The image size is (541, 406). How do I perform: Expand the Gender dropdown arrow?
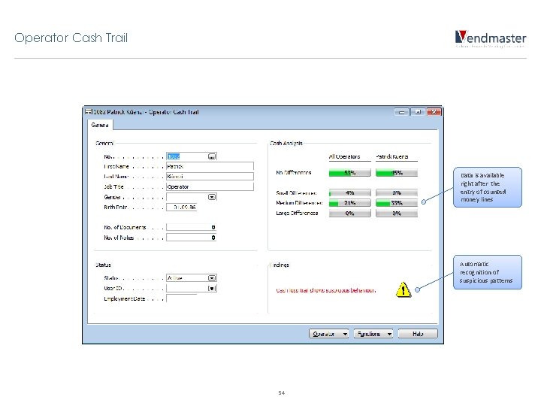click(x=212, y=197)
